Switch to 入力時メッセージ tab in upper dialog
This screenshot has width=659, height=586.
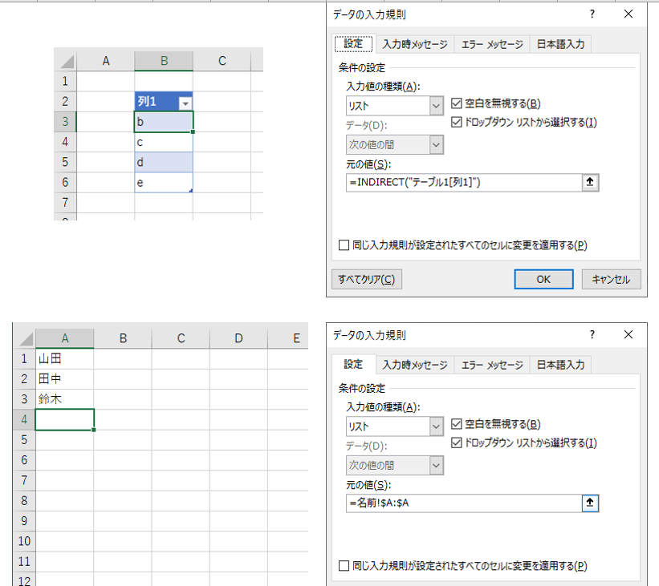415,44
